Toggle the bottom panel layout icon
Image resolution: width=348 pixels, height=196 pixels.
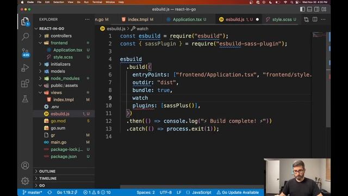point(309,9)
